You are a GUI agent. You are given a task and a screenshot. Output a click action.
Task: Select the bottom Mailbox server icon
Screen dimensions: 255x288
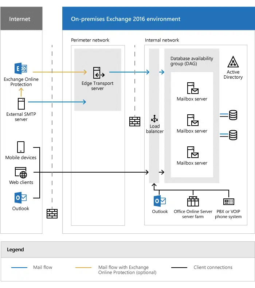click(x=192, y=152)
